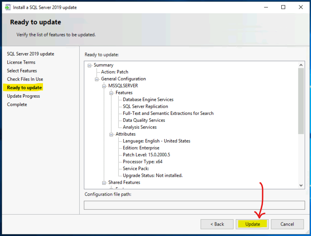Collapse the Summary tree node
This screenshot has width=311, height=236.
[x=89, y=65]
